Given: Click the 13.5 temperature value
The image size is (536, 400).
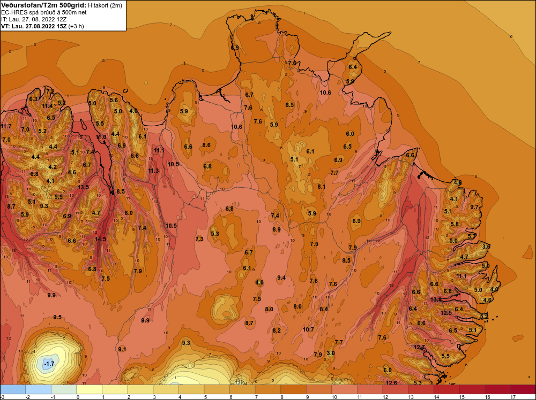Looking at the screenshot, I should 83,187.
